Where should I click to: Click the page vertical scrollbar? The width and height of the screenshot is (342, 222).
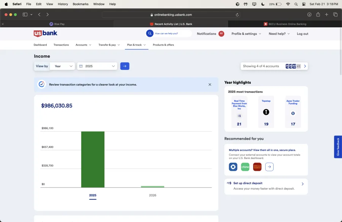340,52
